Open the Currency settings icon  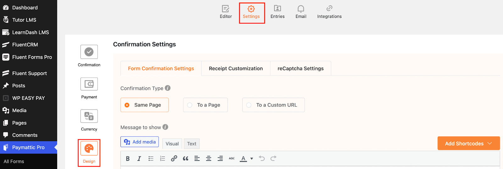tap(89, 116)
